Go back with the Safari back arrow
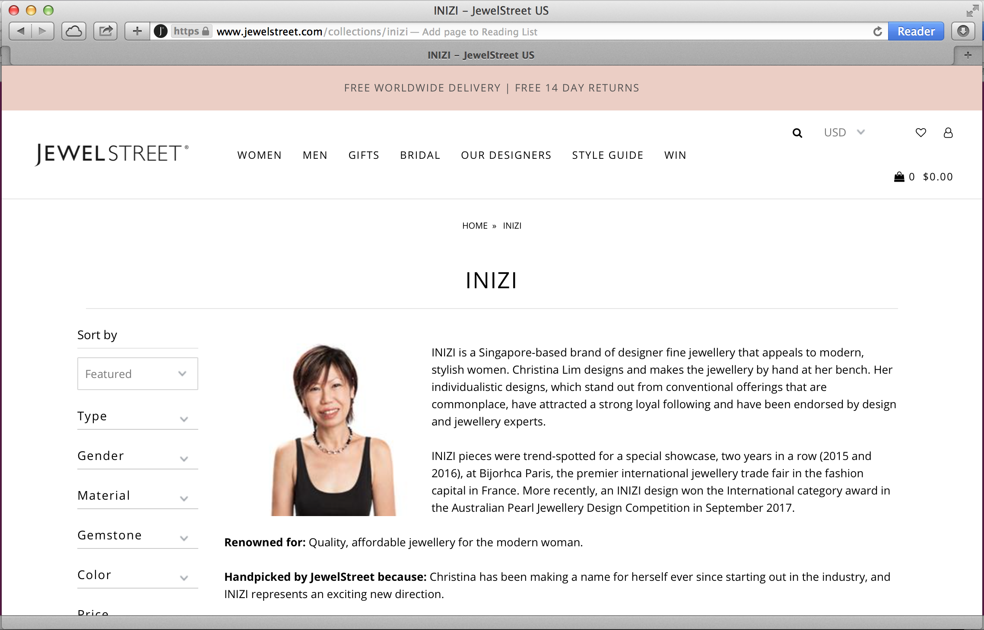The height and width of the screenshot is (630, 984). [x=20, y=31]
